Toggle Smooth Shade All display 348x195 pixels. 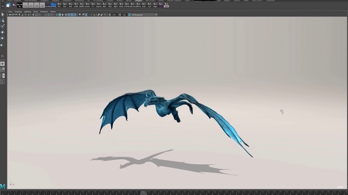(x=59, y=14)
